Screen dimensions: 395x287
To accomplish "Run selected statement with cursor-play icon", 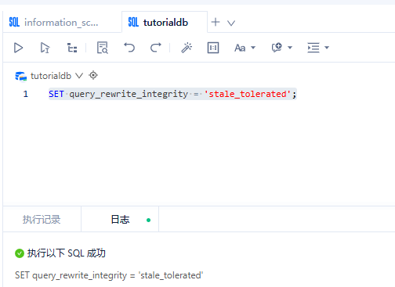I will (x=45, y=48).
